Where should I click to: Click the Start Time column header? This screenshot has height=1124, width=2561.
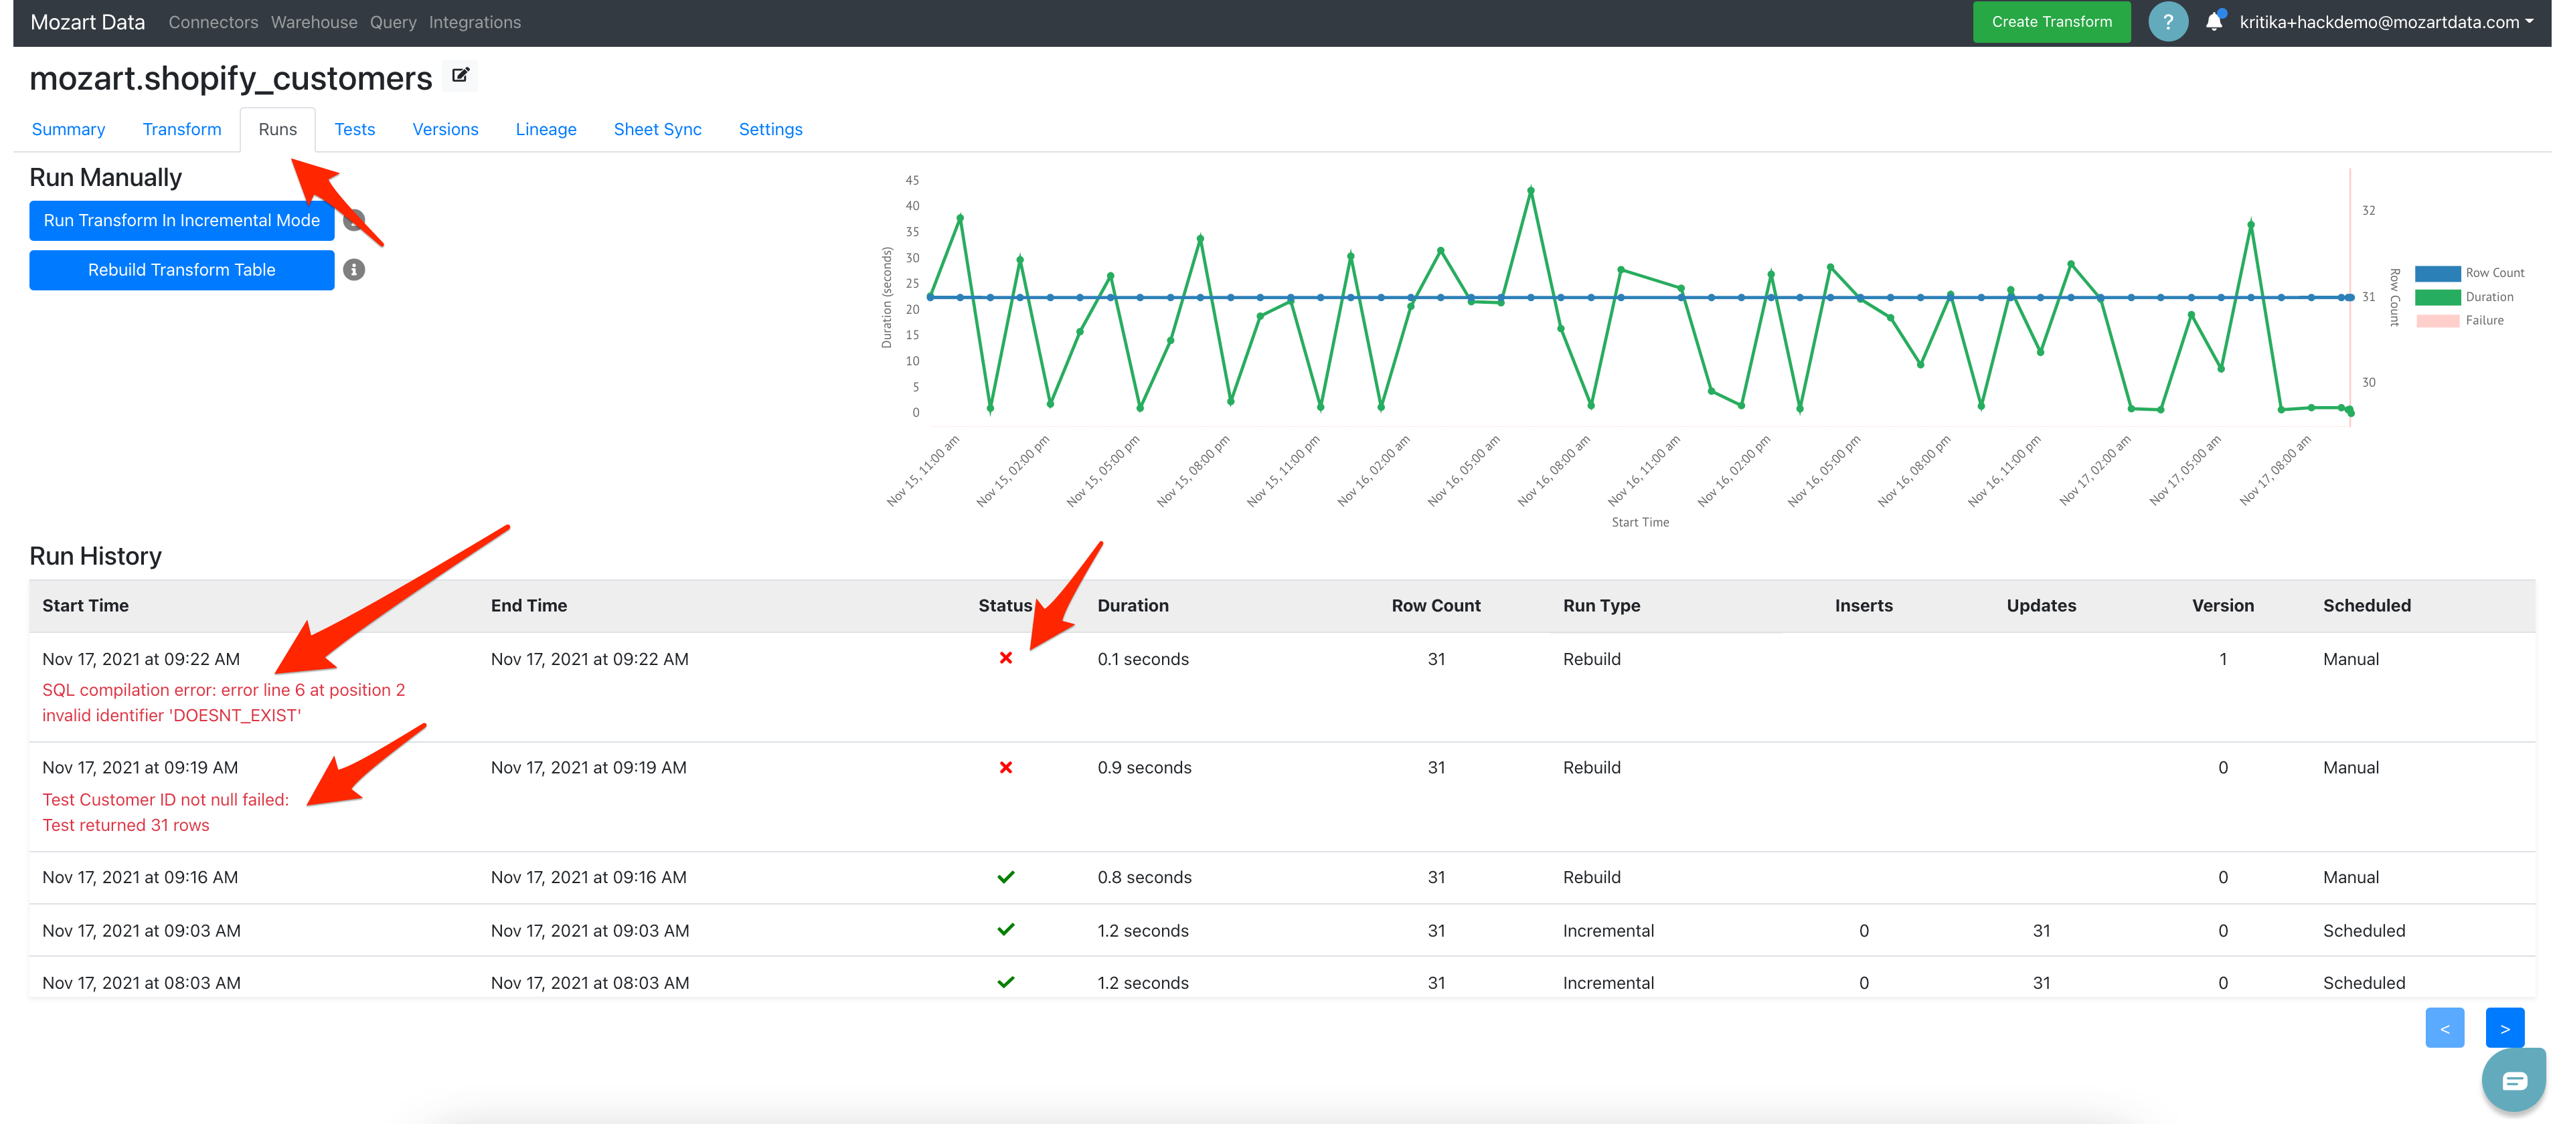86,605
